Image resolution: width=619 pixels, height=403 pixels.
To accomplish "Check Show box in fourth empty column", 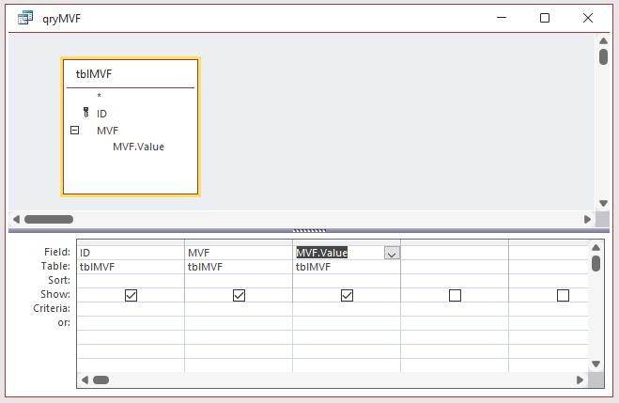I will [x=455, y=295].
